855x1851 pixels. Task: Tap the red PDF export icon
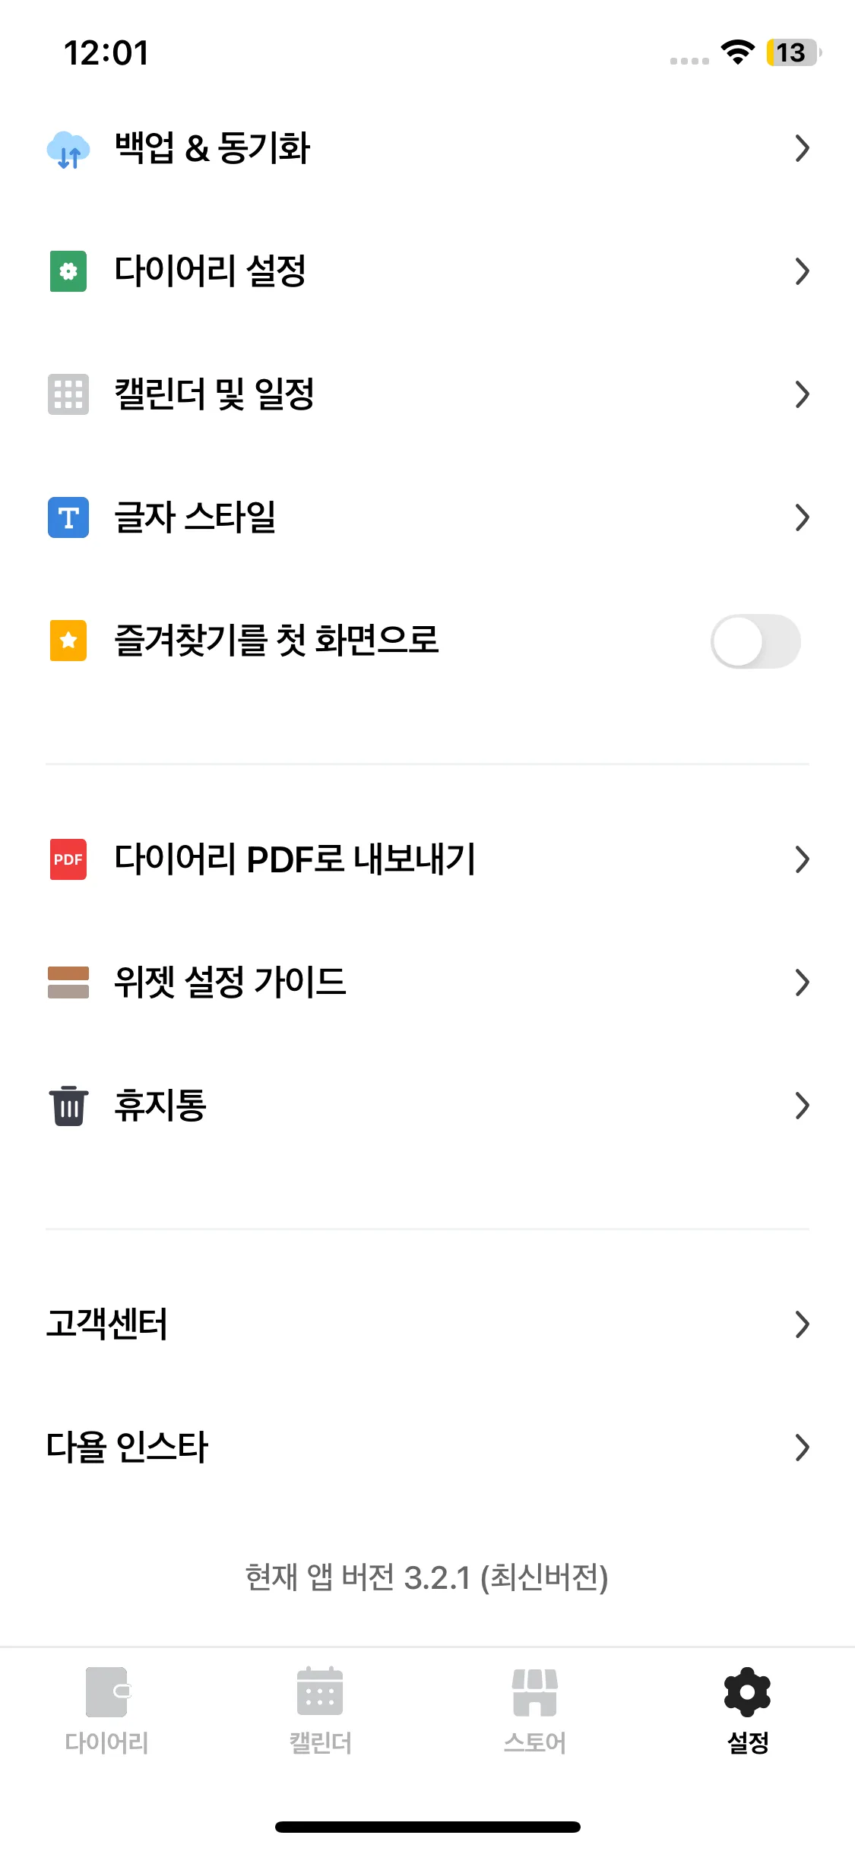pos(68,859)
